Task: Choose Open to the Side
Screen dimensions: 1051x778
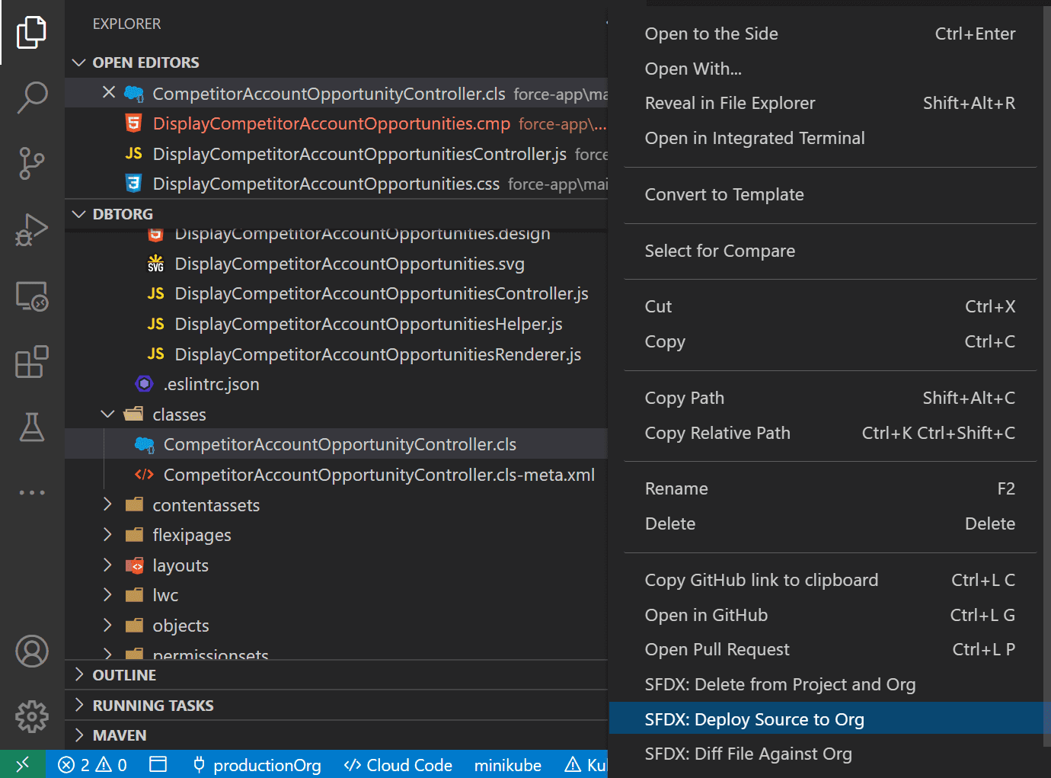Action: [829, 34]
